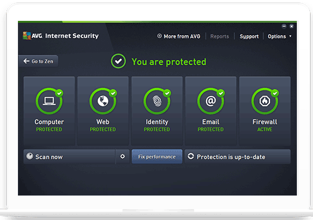Click the Computer tile label
Screen dimensions: 313x220
click(x=49, y=122)
